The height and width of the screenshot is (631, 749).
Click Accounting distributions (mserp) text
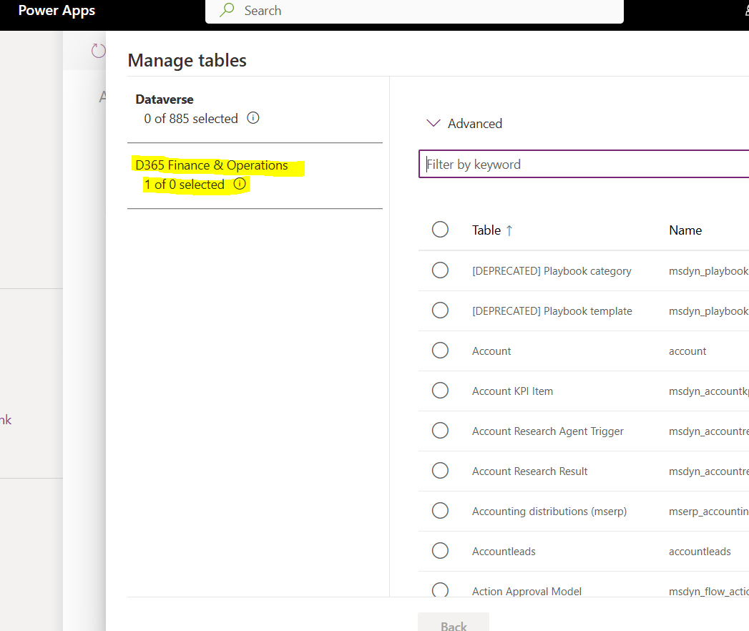pos(549,512)
